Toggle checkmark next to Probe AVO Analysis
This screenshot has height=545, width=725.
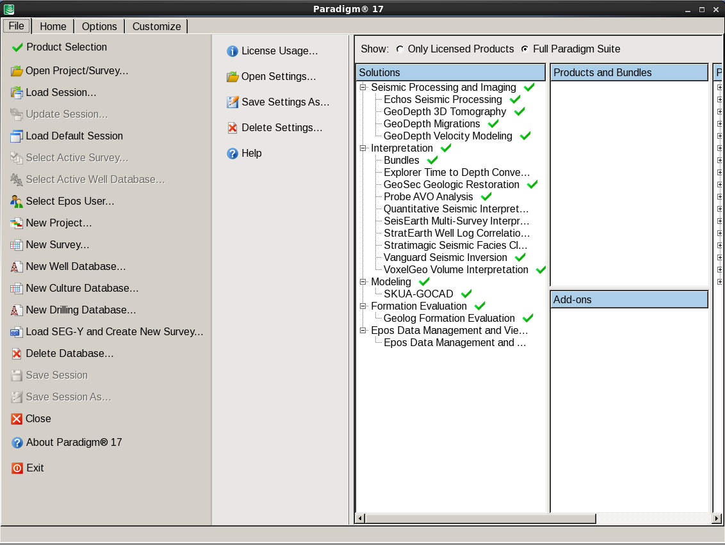click(x=486, y=196)
